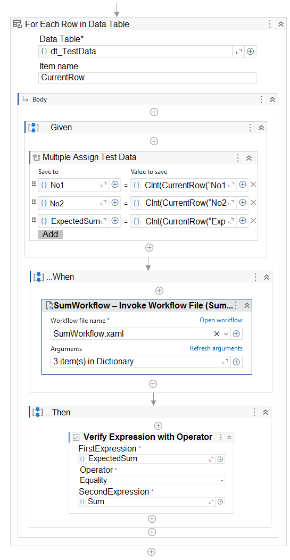Delete the No1 assignment row

pyautogui.click(x=253, y=185)
